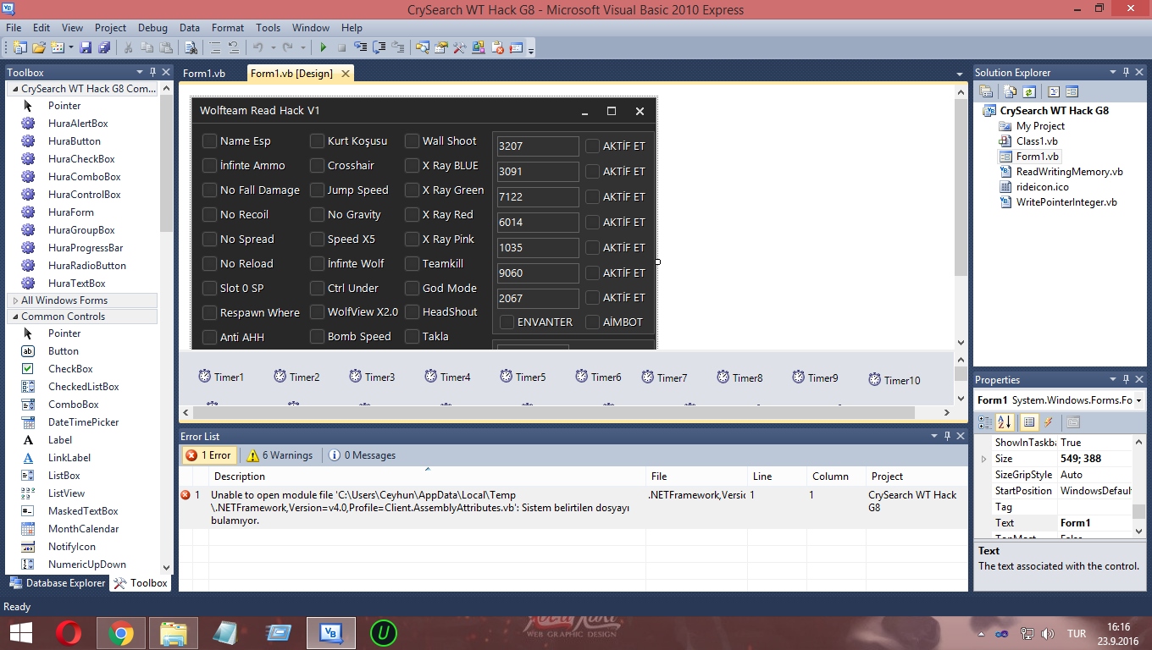Open the Toolbox window options dropdown arrow
Image resolution: width=1152 pixels, height=650 pixels.
click(x=140, y=72)
